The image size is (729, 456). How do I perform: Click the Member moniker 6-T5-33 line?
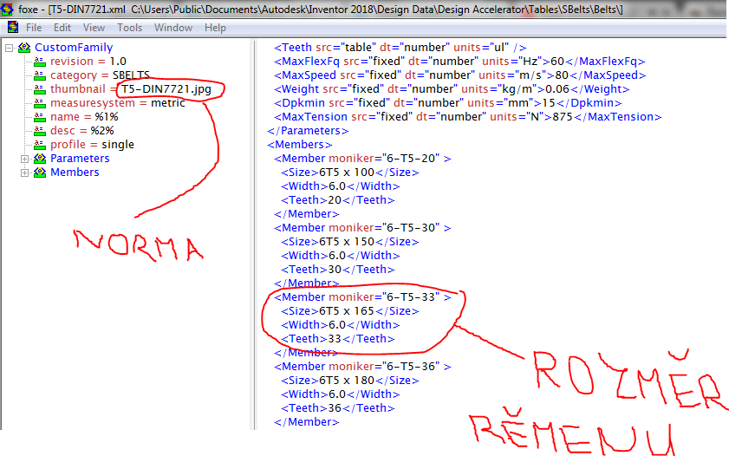pos(362,297)
